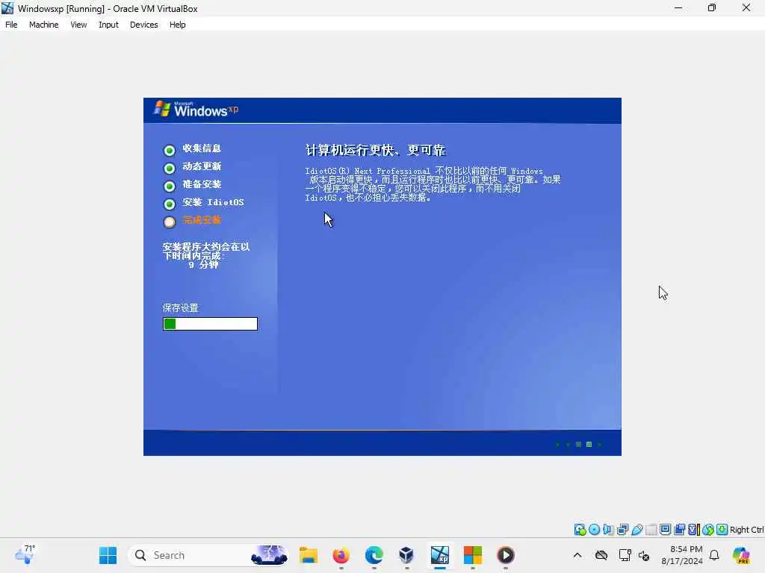
Task: Click the 保存设置 label
Action: point(180,308)
